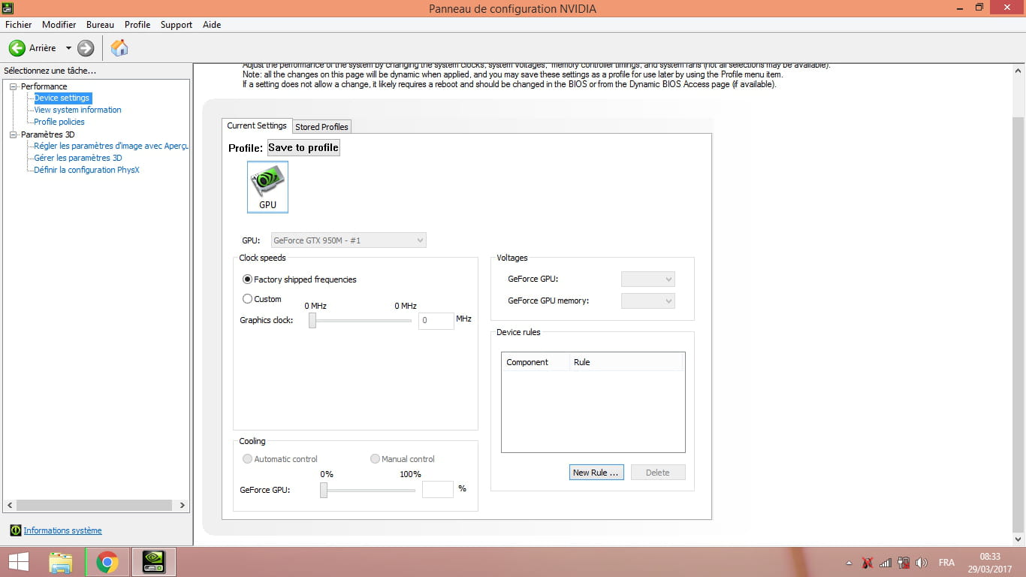Open Google Chrome from the taskbar
Viewport: 1026px width, 577px height.
click(x=107, y=562)
